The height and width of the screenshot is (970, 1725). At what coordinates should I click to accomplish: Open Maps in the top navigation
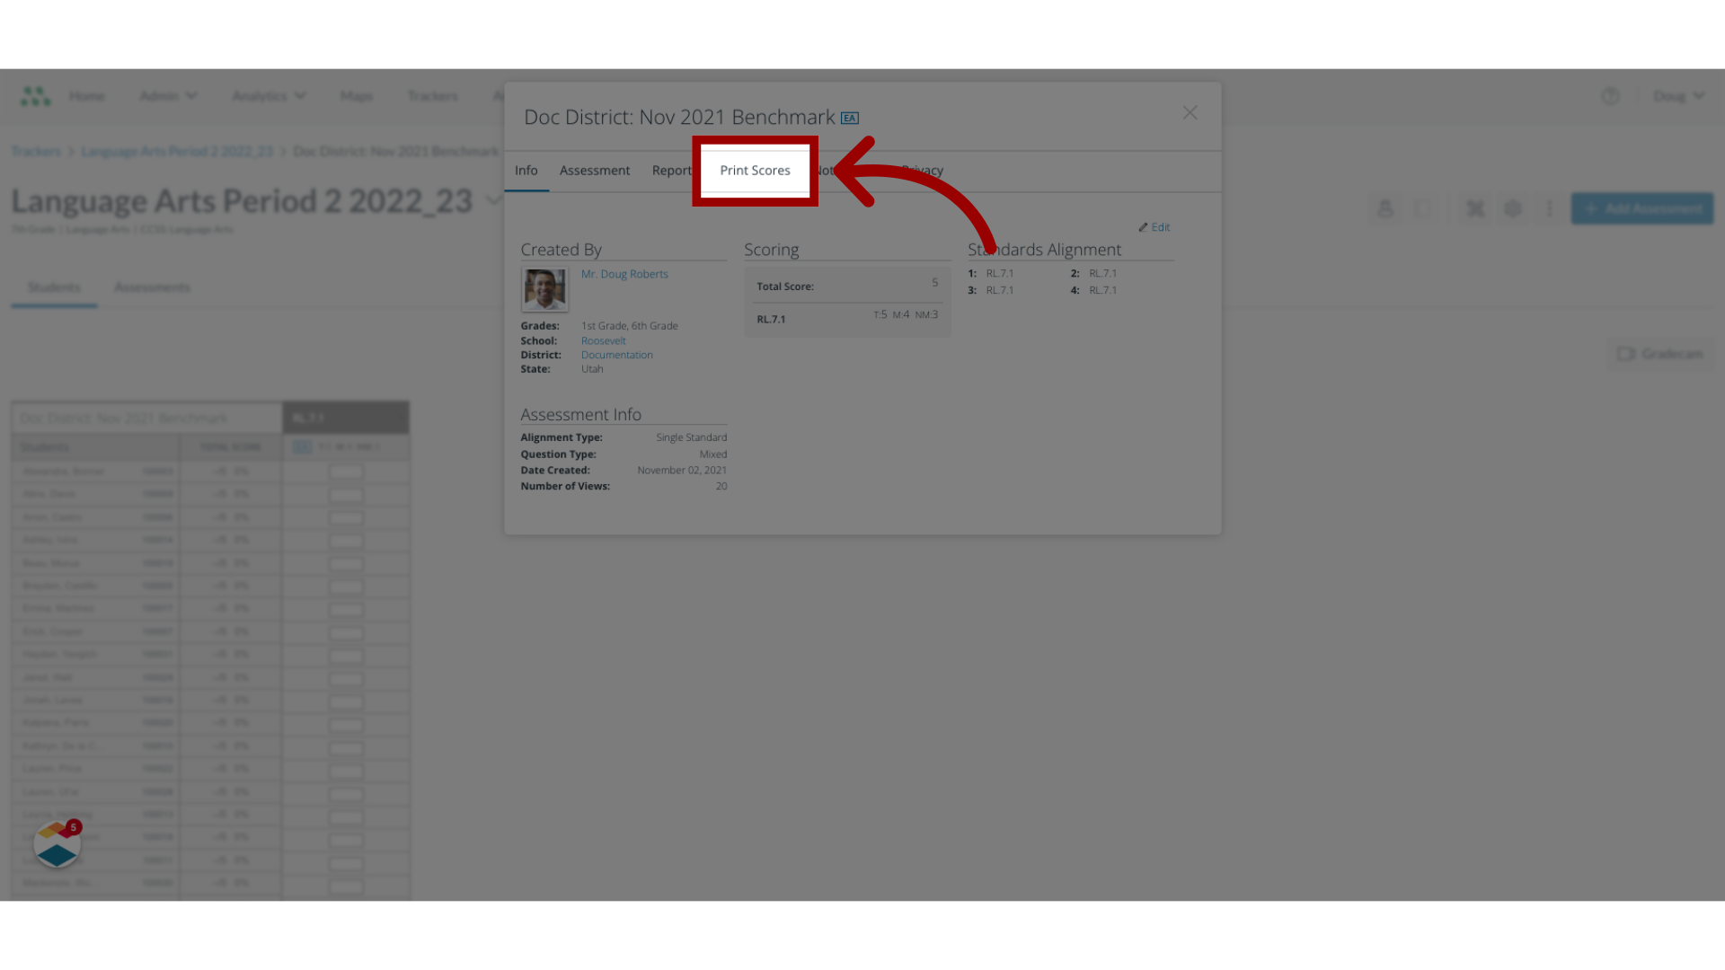[357, 96]
